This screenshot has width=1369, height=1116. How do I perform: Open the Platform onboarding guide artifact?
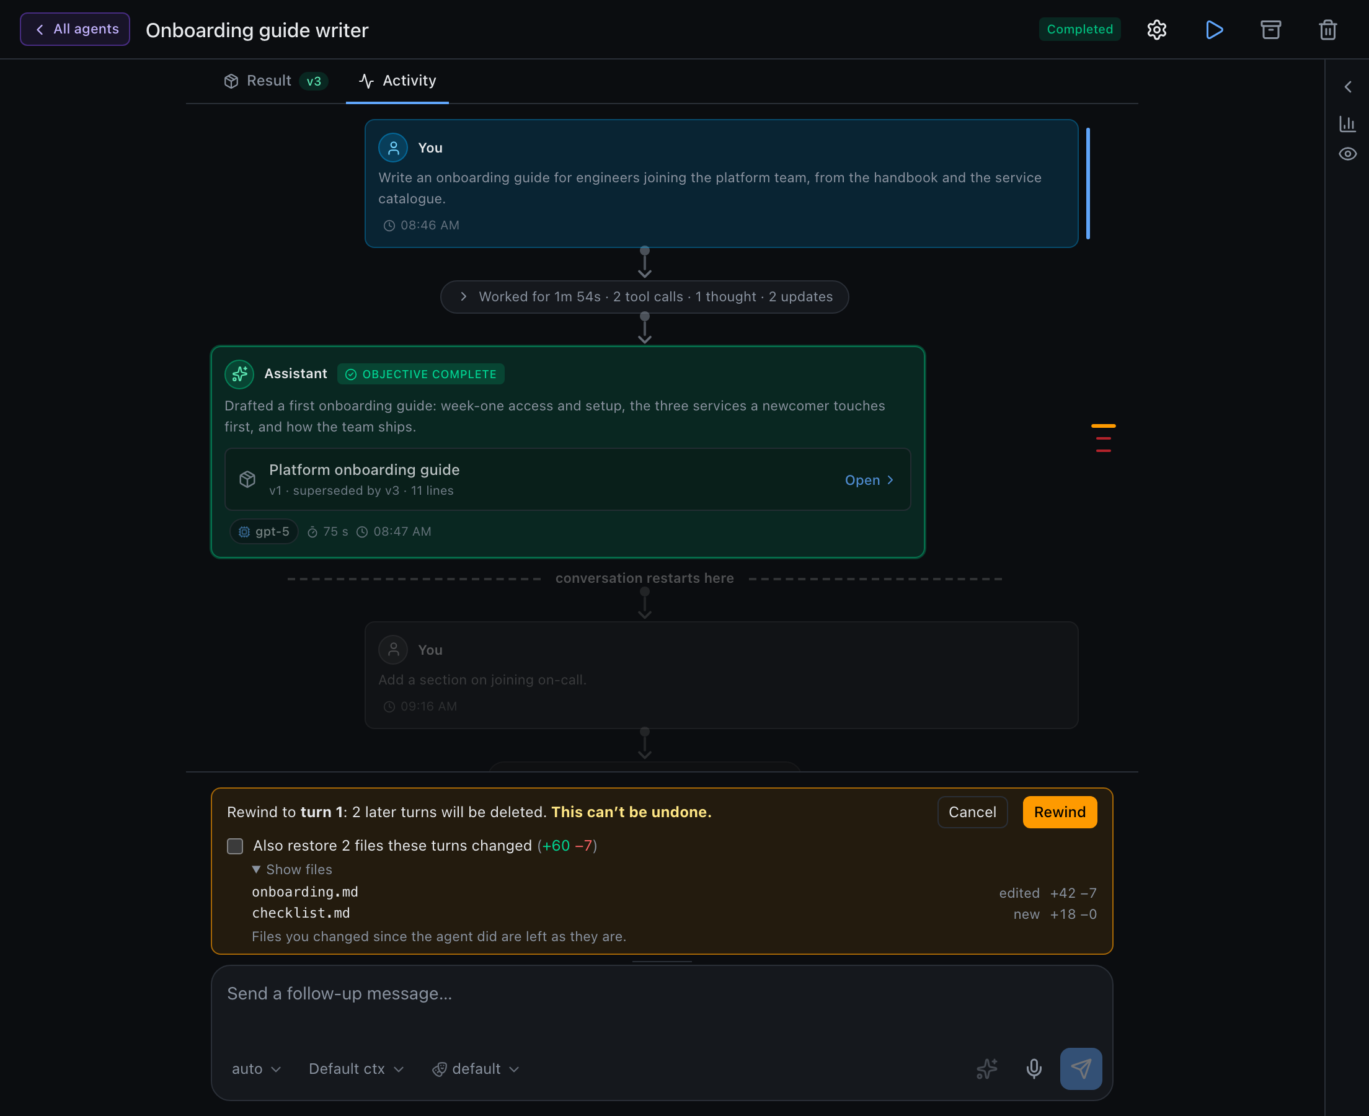[869, 480]
